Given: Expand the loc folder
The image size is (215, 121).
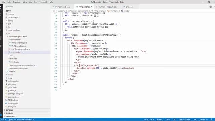Looking at the screenshot, I should [11, 55].
